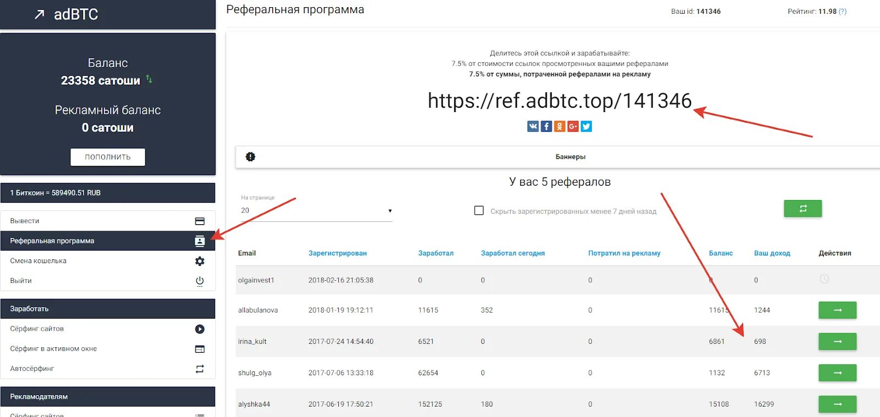The height and width of the screenshot is (417, 880).
Task: Click the 23358 сатоши balance value
Action: click(100, 80)
